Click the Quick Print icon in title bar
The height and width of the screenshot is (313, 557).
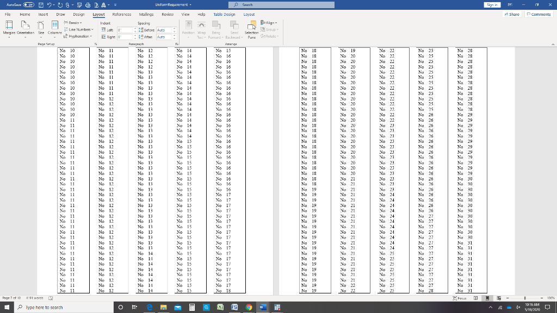[88, 4]
